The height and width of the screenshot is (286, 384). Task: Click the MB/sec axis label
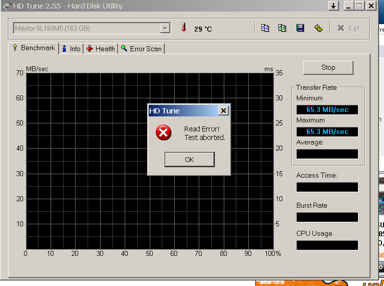(37, 69)
